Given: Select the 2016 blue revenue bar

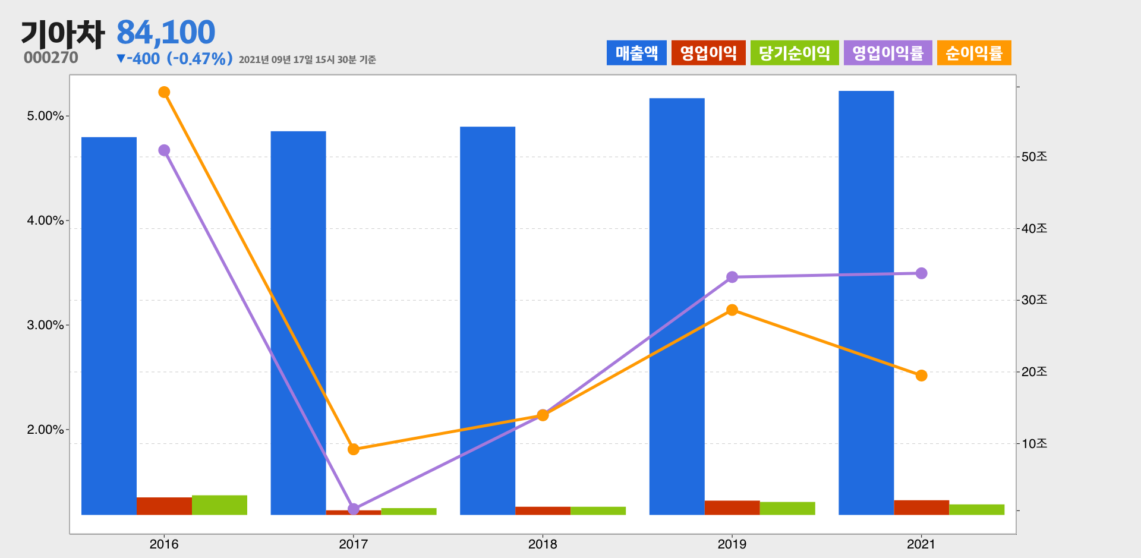Looking at the screenshot, I should pos(109,326).
